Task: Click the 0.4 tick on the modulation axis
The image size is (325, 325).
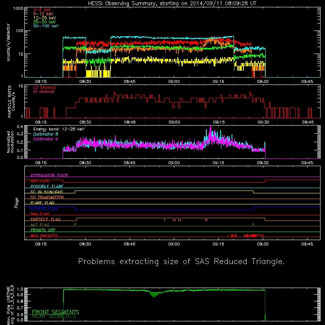Action: coord(20,127)
